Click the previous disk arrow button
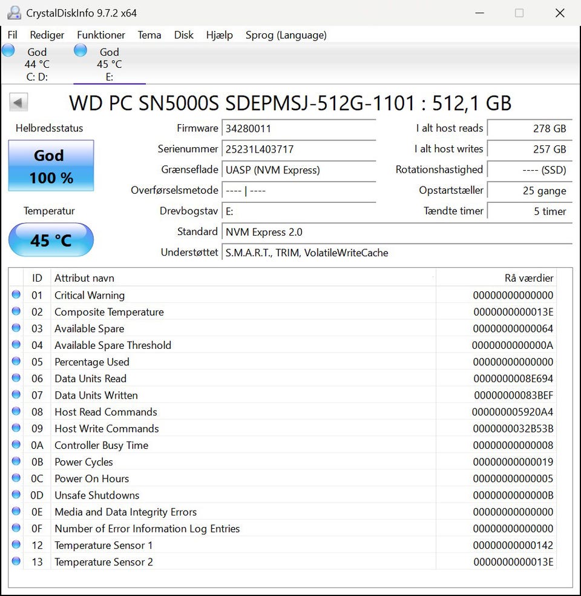The width and height of the screenshot is (581, 596). pyautogui.click(x=19, y=102)
